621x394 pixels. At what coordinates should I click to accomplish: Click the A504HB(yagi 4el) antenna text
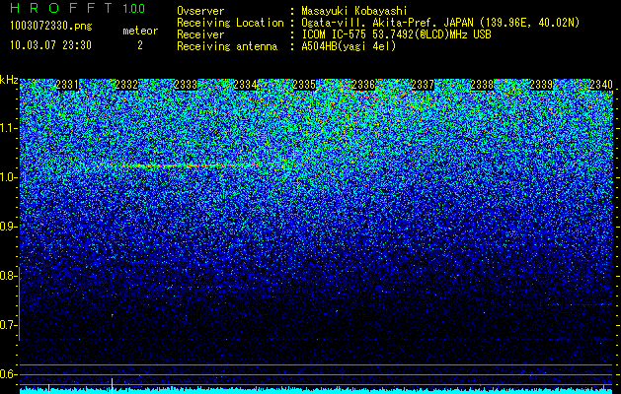[x=349, y=46]
